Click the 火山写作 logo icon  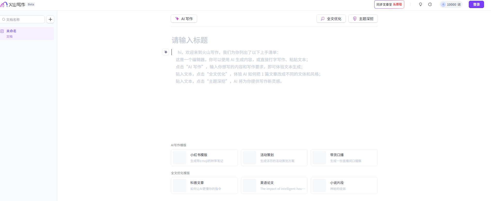point(4,4)
